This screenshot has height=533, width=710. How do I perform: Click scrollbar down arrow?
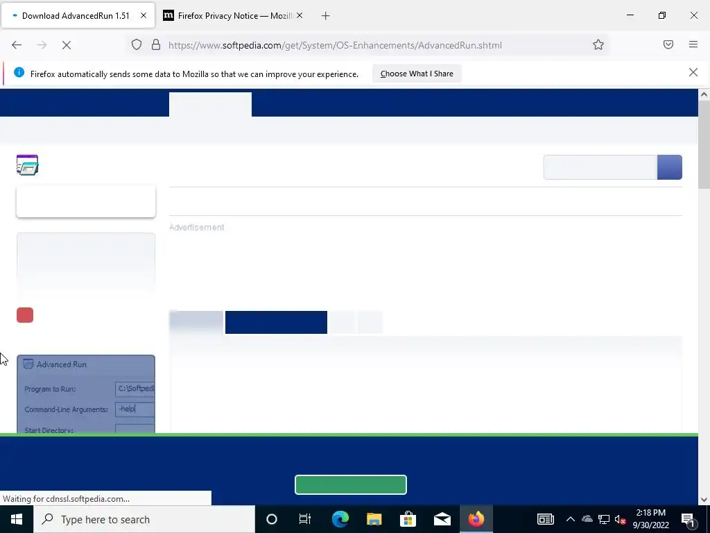click(x=704, y=500)
